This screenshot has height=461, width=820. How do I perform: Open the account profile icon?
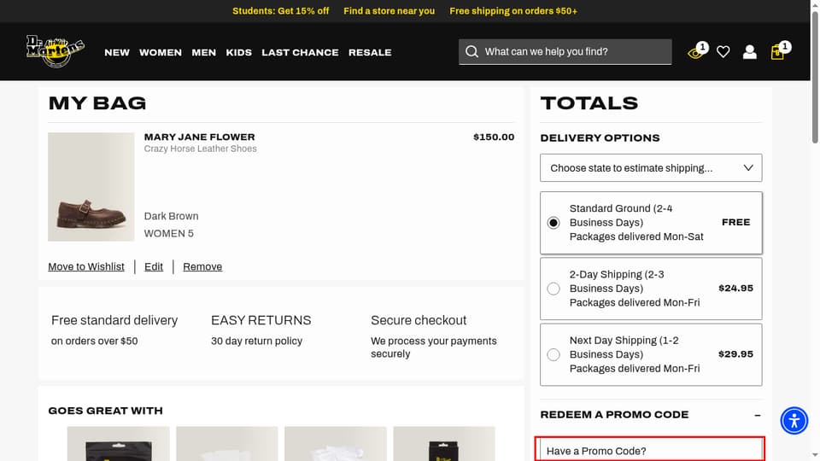[749, 52]
